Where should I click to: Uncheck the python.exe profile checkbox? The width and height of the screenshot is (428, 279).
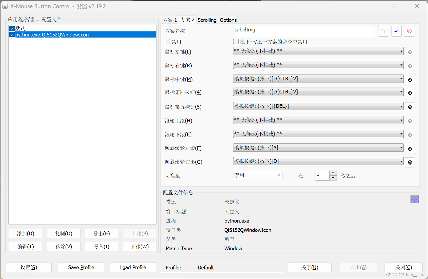pyautogui.click(x=12, y=35)
